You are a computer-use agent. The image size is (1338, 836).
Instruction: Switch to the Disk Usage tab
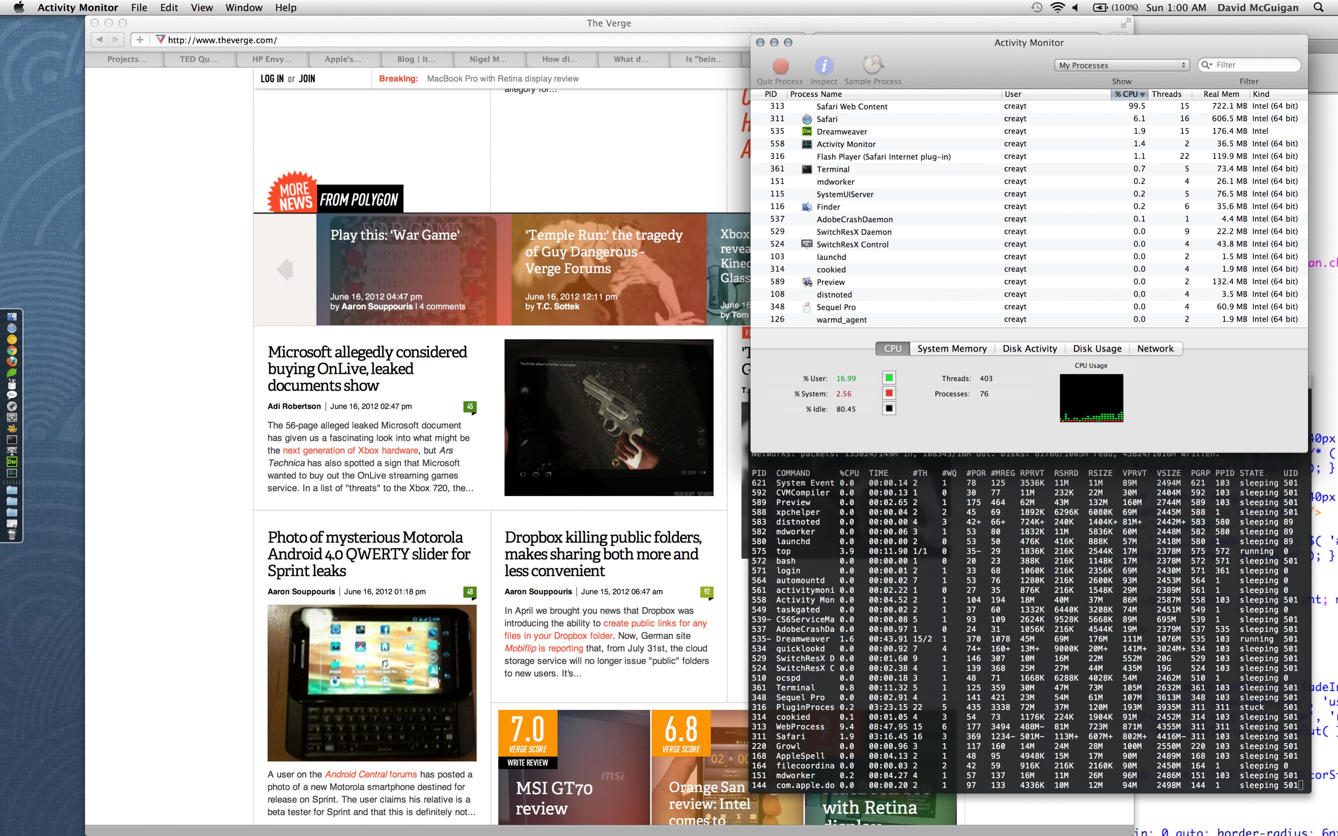1097,348
